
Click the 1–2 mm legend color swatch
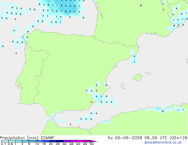pos(19,141)
